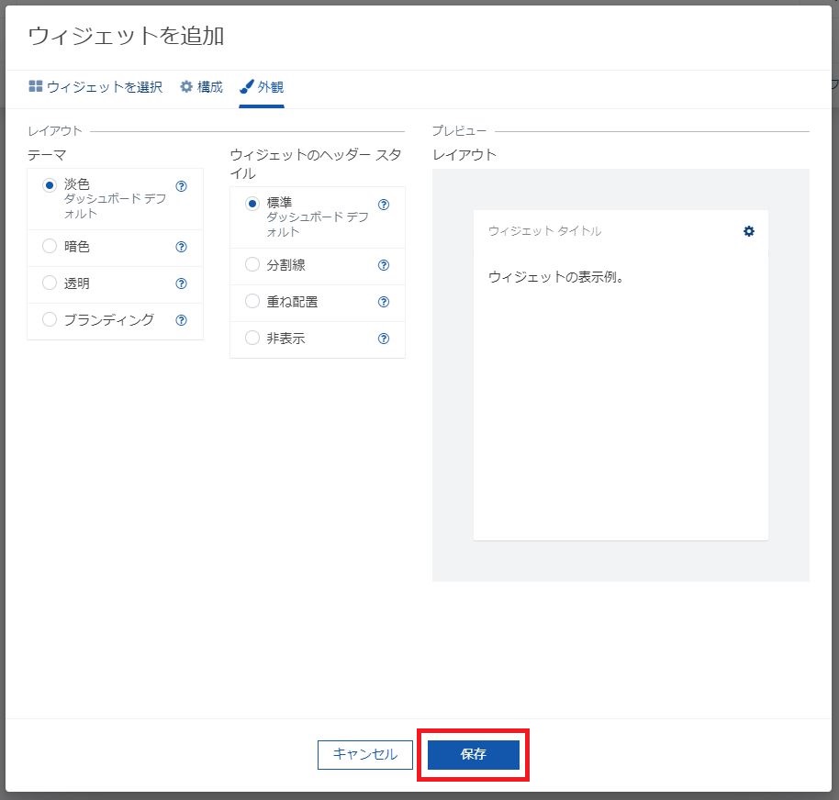Viewport: 839px width, 800px height.
Task: Select the 分割線 header style radio button
Action: 252,265
